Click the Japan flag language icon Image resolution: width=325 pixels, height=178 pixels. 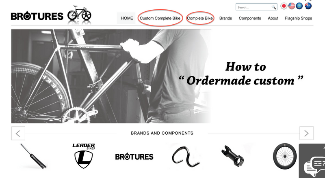pyautogui.click(x=284, y=6)
